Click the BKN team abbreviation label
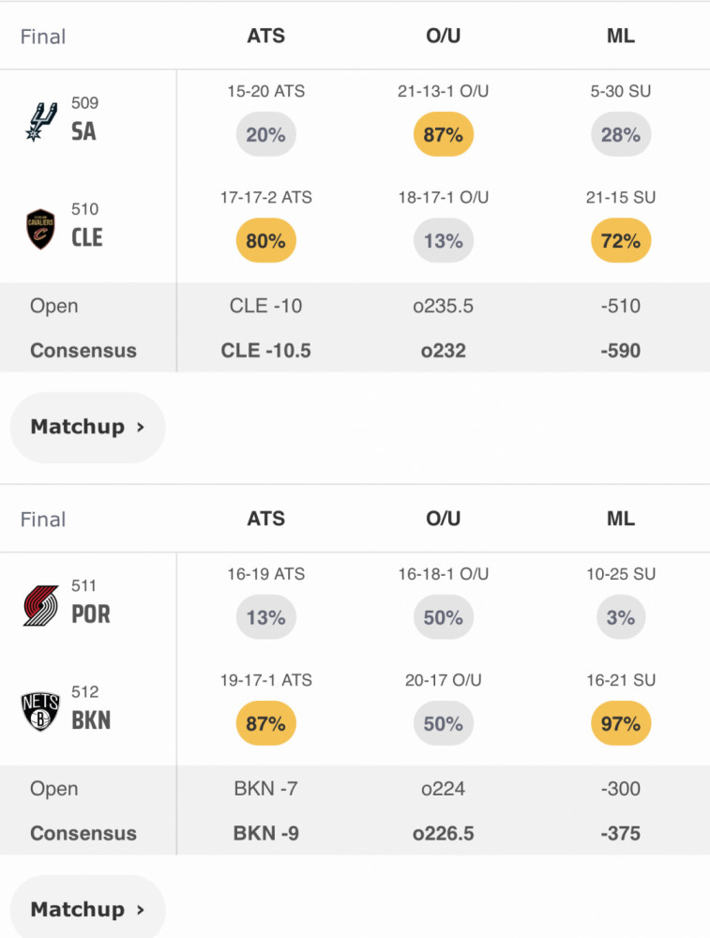The image size is (710, 938). click(91, 720)
